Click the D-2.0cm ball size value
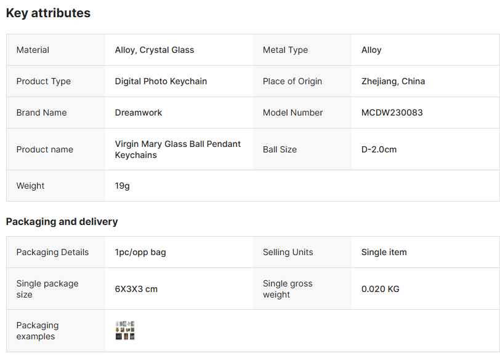This screenshot has width=500, height=359. click(379, 149)
